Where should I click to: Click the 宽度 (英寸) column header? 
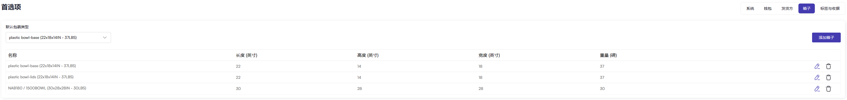pos(489,55)
